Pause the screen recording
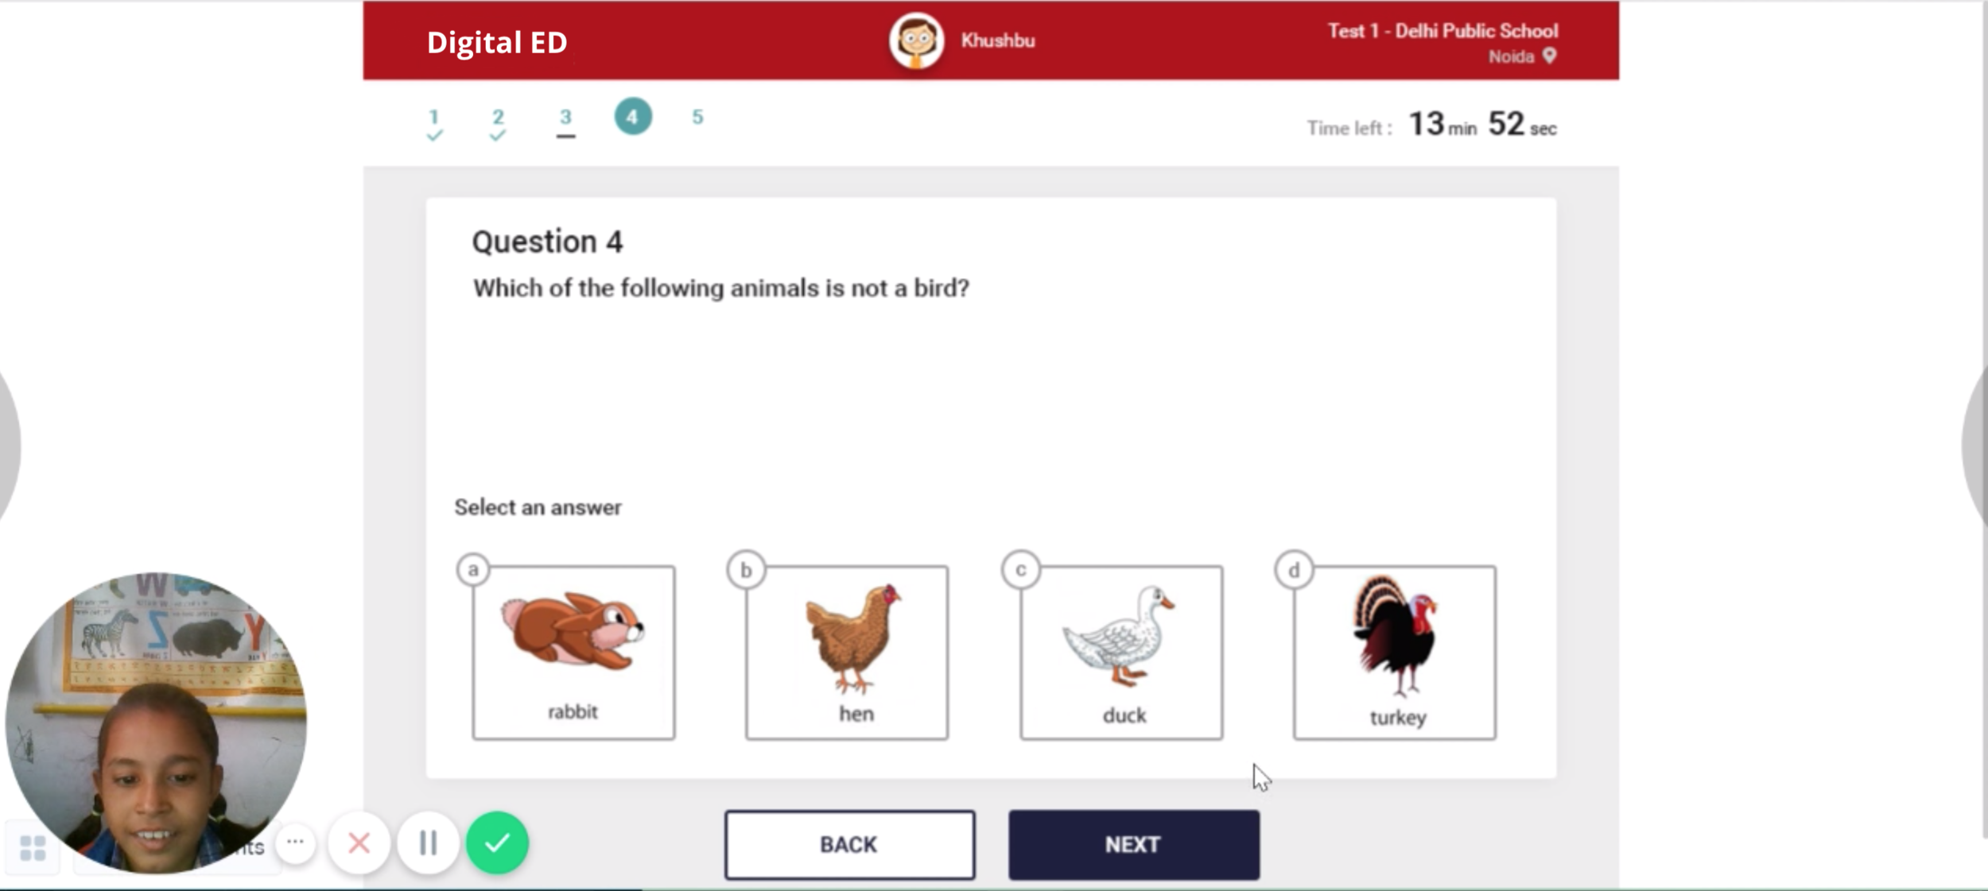Screen dimensions: 1988x891 click(x=428, y=843)
